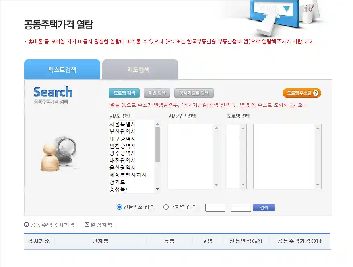Click the 전용면적(㎡) column header
The width and height of the screenshot is (353, 267).
[246, 241]
